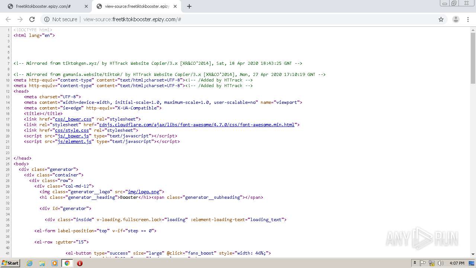Viewport: 476px width, 268px height.
Task: Show hidden system tray icons
Action: [x=415, y=263]
